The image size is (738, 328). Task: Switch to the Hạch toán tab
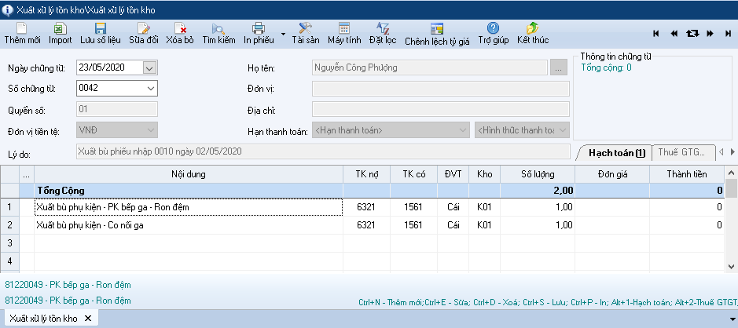617,152
